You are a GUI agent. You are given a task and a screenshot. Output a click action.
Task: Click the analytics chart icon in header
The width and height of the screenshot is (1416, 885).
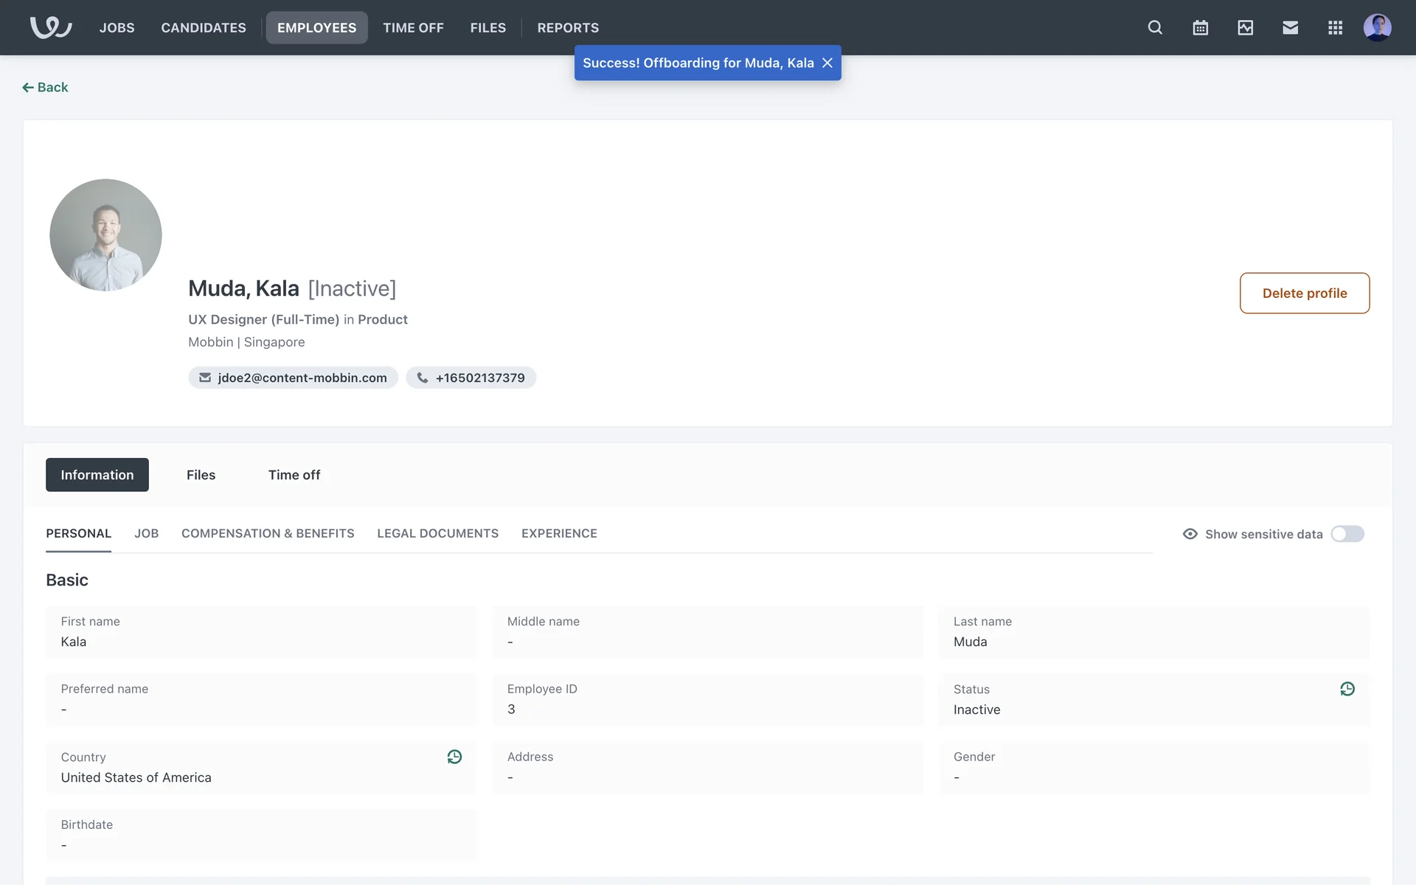1245,27
